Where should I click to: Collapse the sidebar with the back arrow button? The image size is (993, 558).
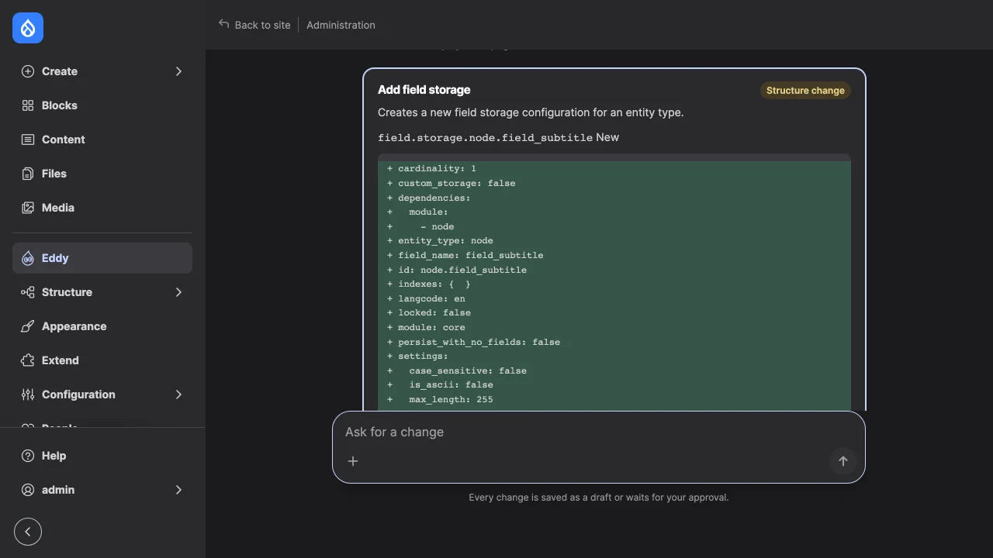pos(28,532)
